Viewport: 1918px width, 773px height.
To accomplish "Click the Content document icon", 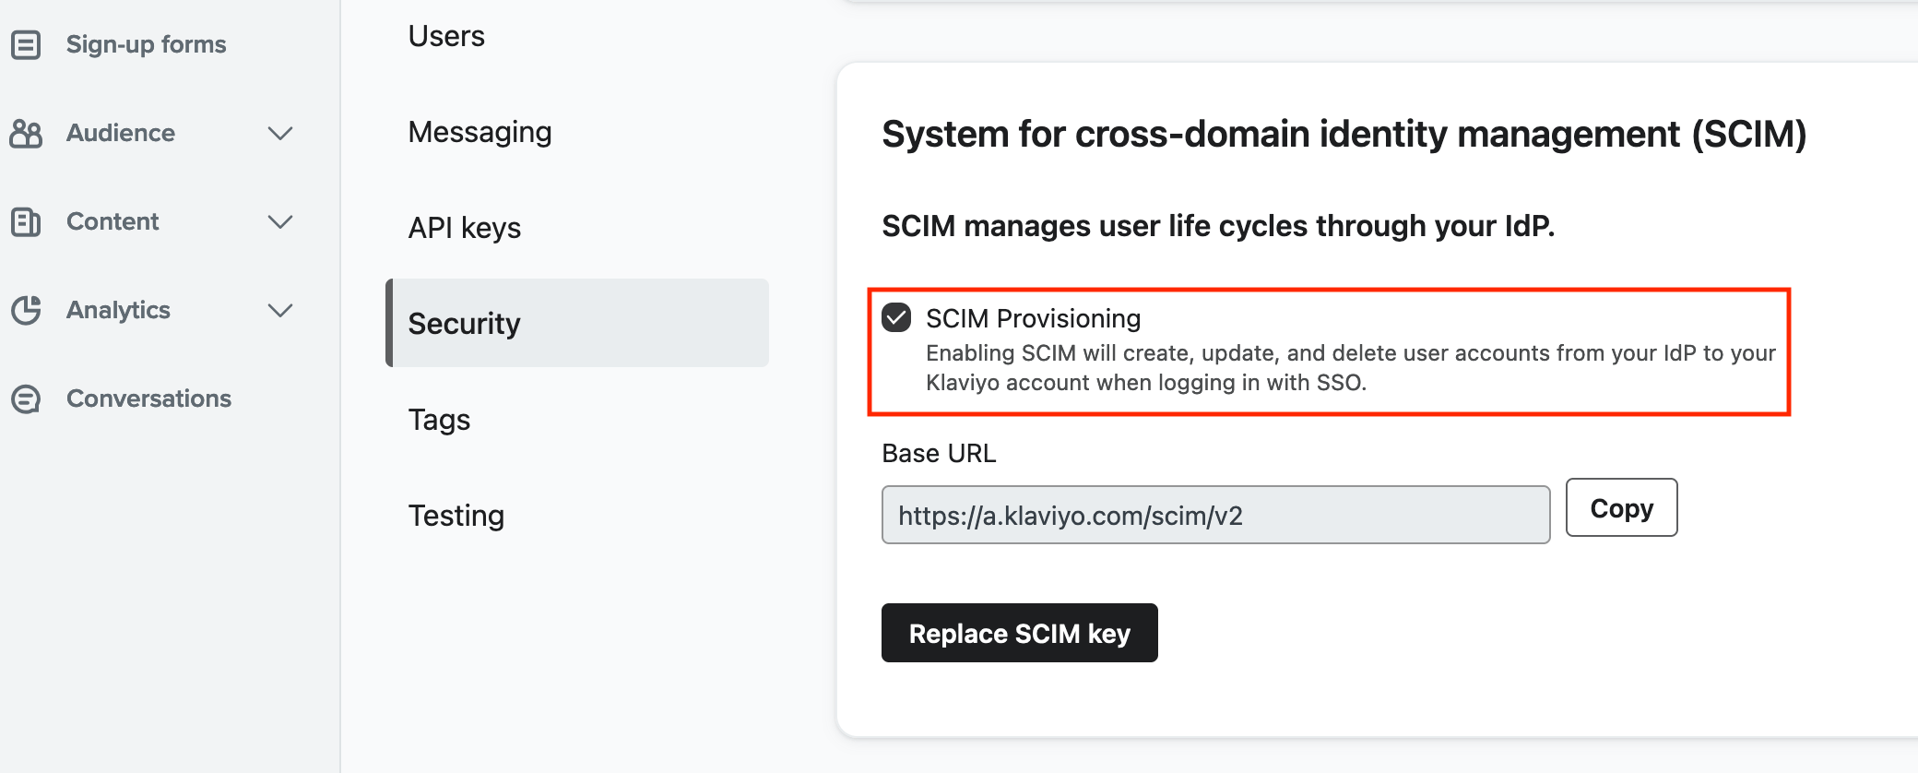I will coord(26,221).
